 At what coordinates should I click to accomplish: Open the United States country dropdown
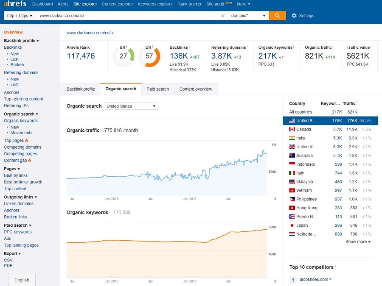click(x=131, y=106)
